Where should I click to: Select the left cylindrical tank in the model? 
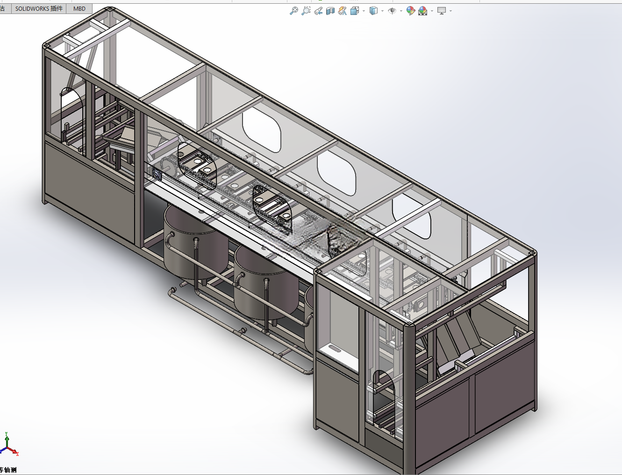click(195, 243)
